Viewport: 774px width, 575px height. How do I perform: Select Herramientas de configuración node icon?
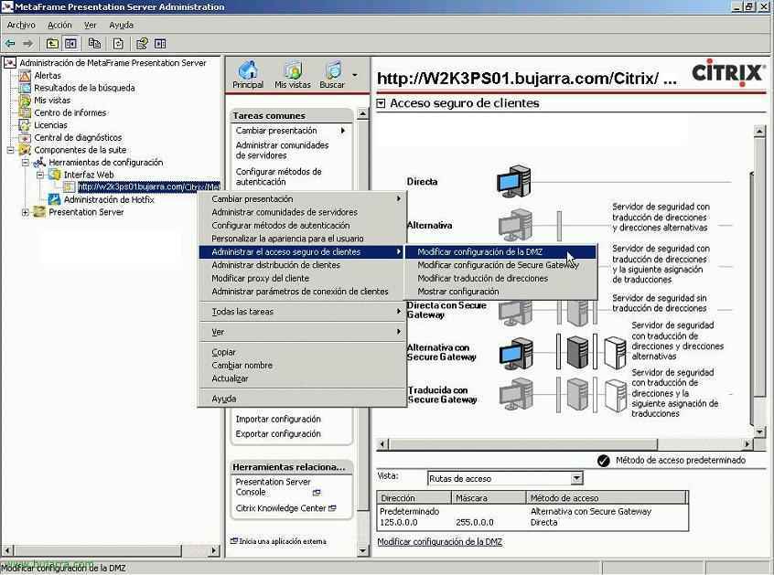coord(39,162)
